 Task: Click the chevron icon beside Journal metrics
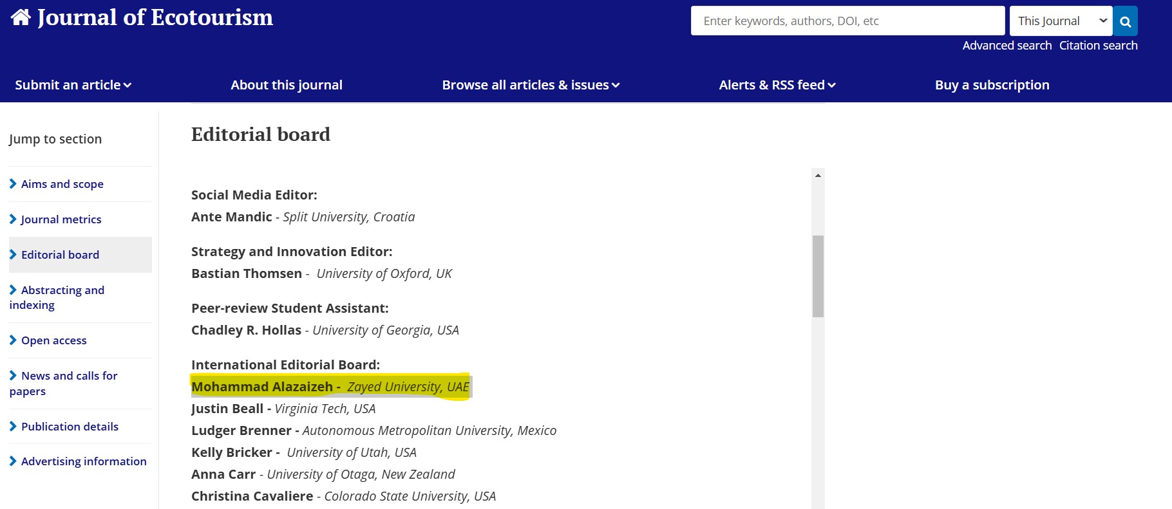point(13,219)
